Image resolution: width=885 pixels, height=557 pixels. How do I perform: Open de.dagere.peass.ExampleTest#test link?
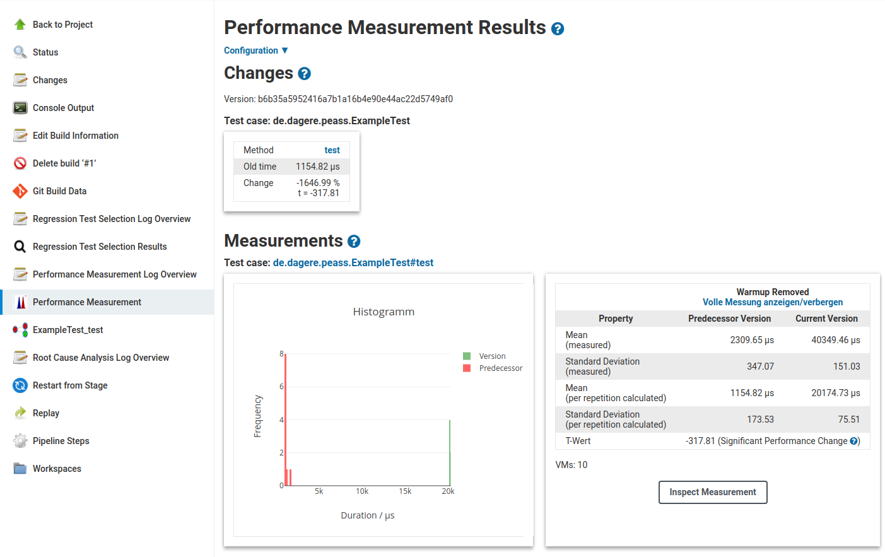coord(353,263)
